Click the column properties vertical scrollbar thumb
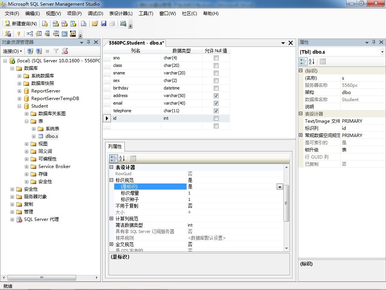 (x=286, y=203)
